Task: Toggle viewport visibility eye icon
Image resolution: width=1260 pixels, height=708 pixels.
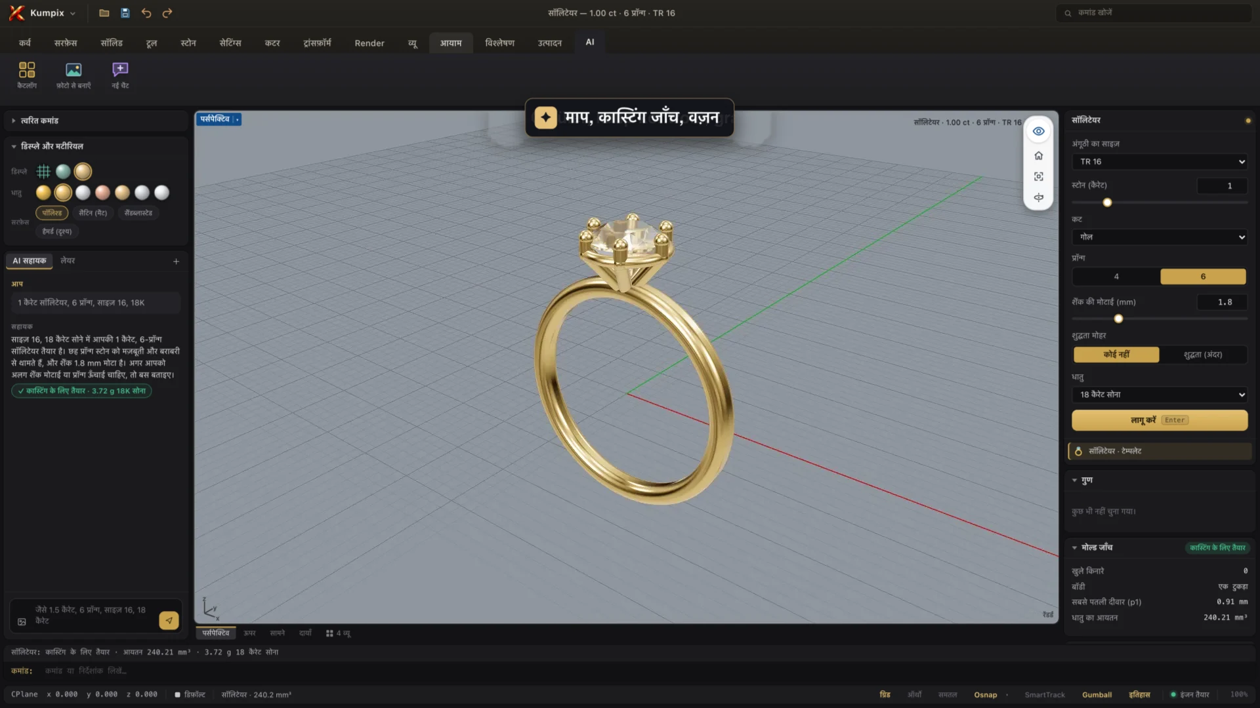Action: tap(1038, 131)
